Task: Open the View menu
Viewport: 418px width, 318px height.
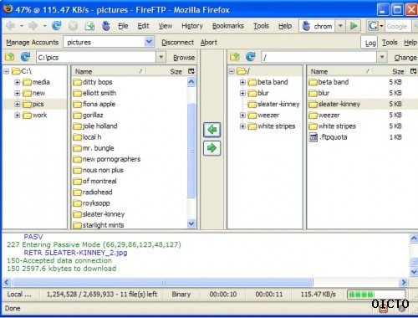Action: point(166,26)
